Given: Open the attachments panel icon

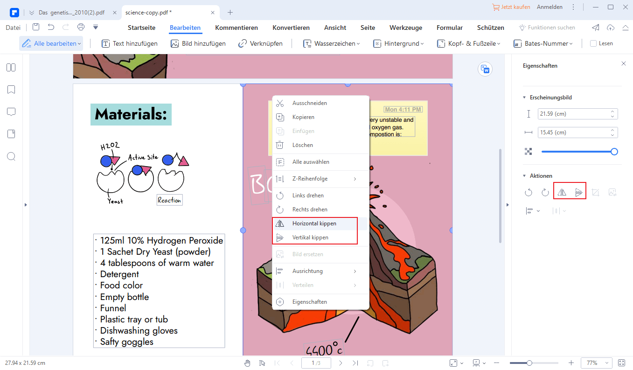Looking at the screenshot, I should (11, 134).
